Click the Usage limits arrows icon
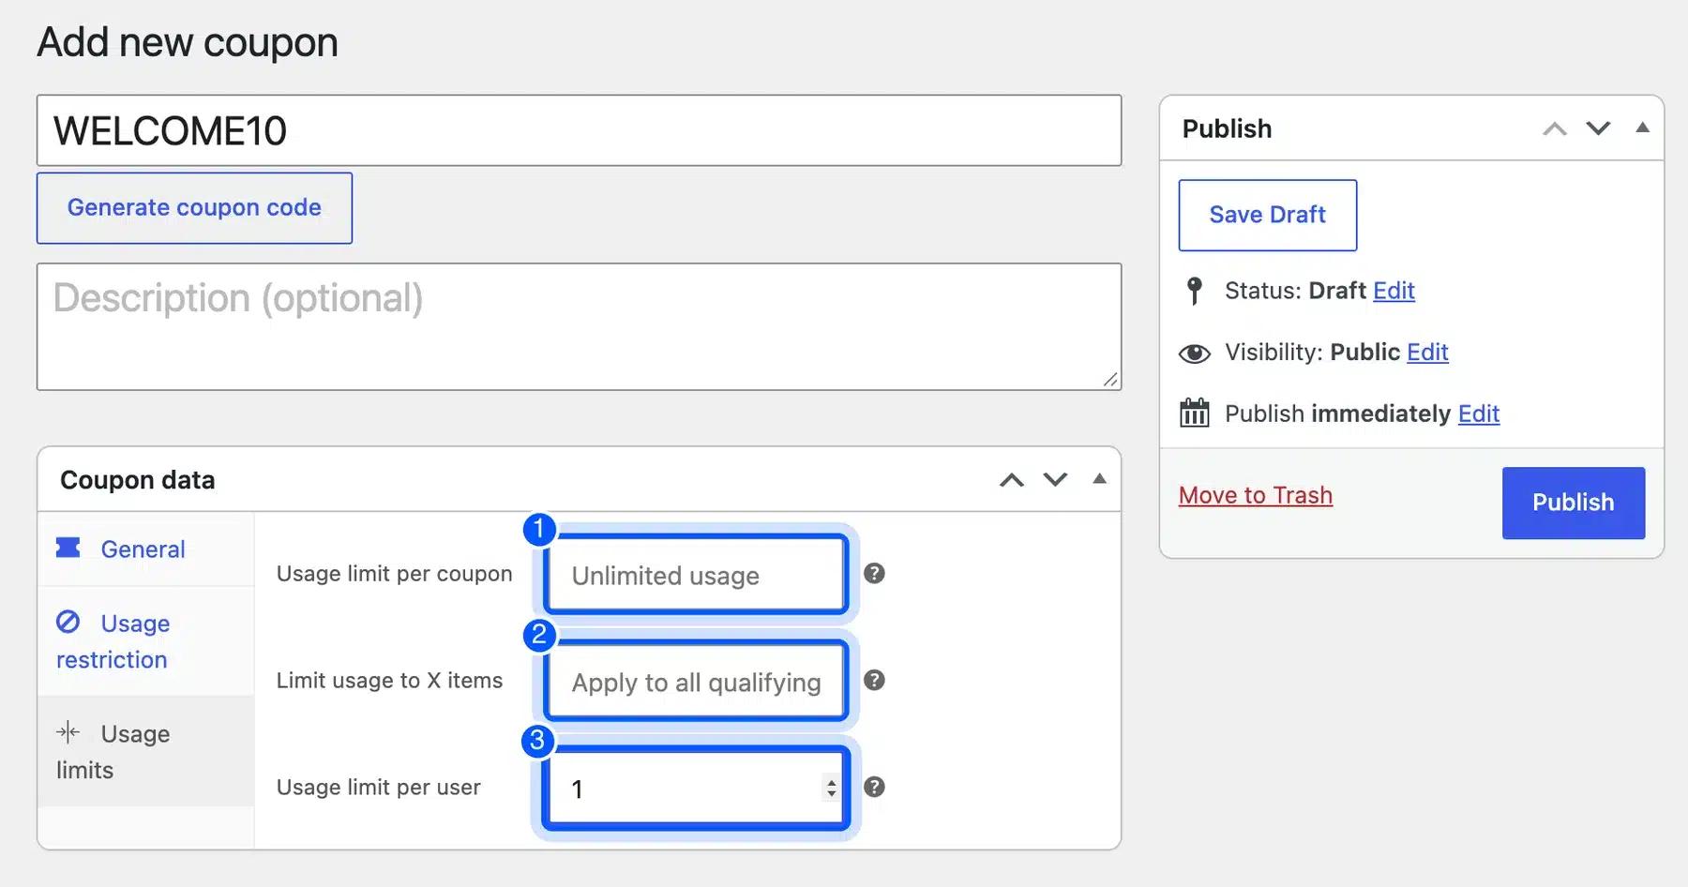 pyautogui.click(x=68, y=731)
